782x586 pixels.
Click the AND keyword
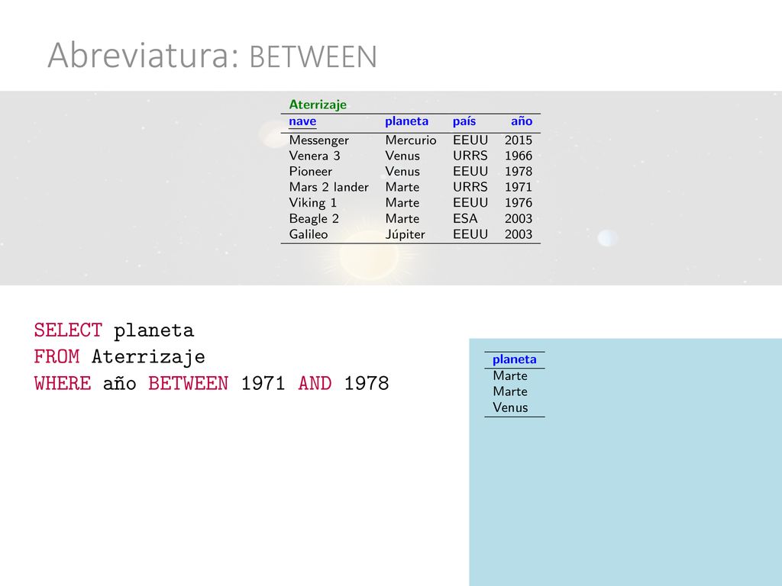coord(315,384)
